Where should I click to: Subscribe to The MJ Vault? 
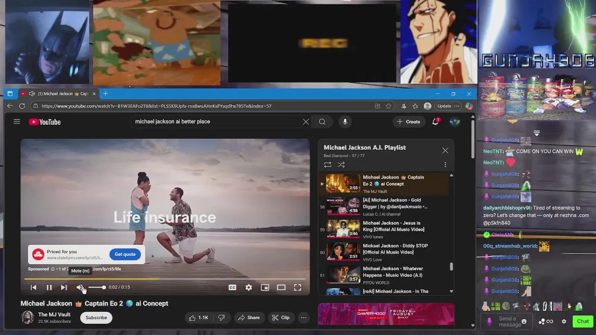pos(96,318)
